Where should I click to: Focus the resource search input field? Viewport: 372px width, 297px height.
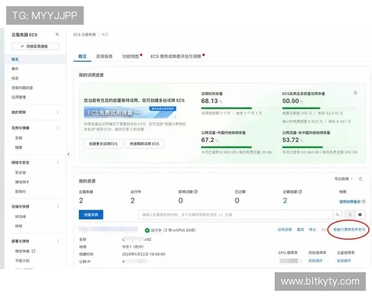[236, 215]
